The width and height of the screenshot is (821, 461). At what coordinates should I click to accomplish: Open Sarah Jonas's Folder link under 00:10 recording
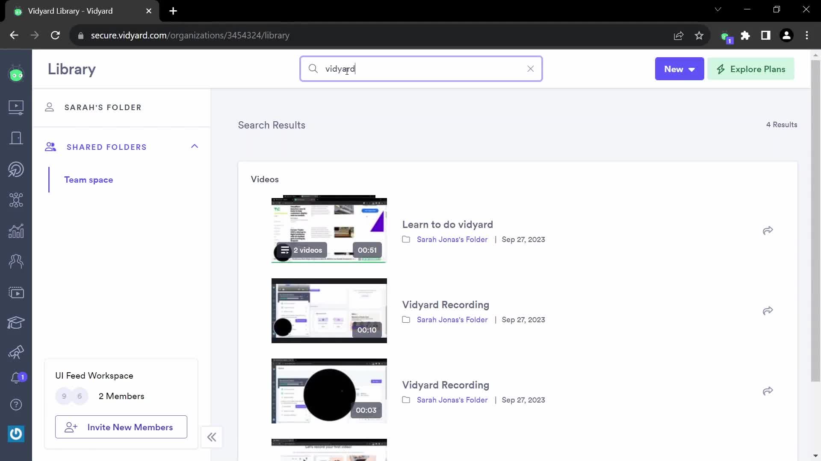(x=452, y=320)
